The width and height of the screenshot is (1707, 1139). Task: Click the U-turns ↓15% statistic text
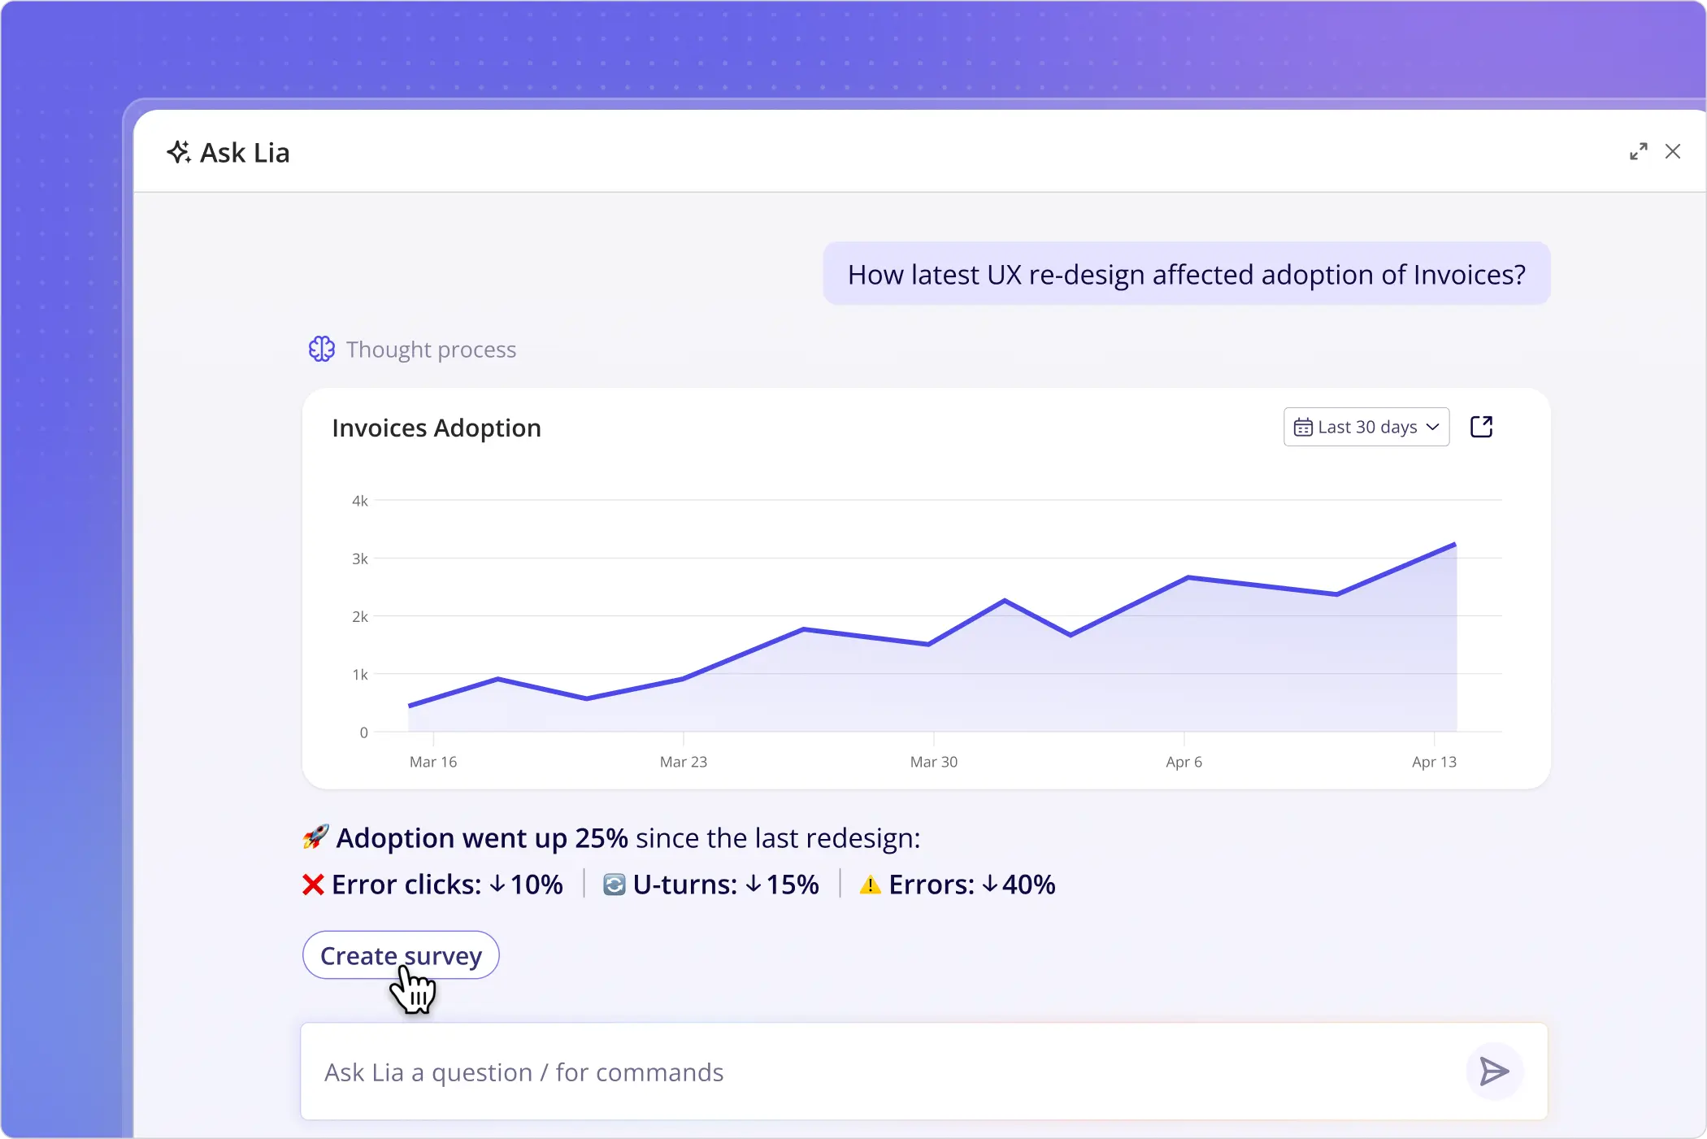pos(726,885)
